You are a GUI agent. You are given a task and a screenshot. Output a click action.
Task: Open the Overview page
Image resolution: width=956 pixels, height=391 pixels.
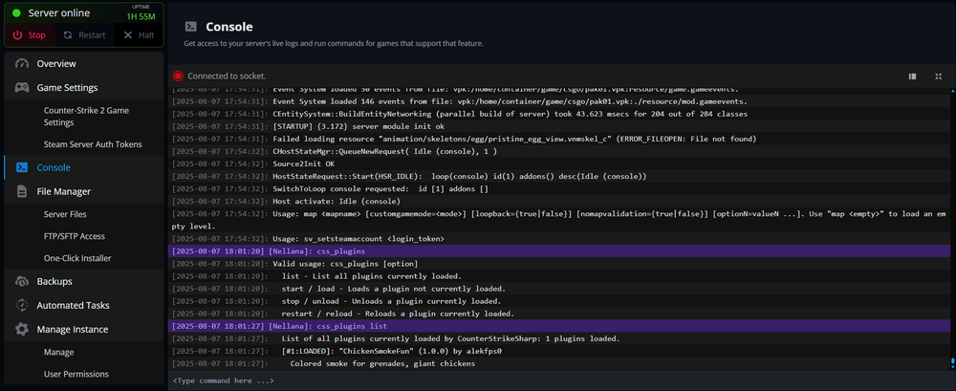pos(56,63)
